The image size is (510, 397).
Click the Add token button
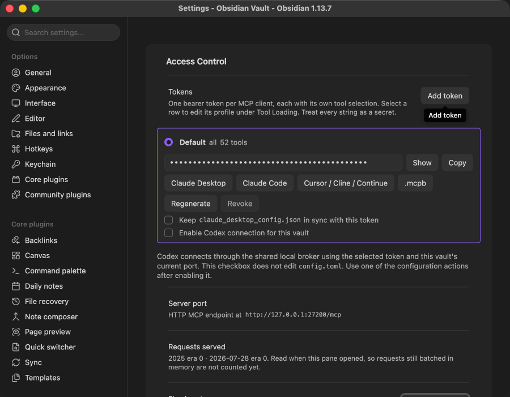(445, 96)
